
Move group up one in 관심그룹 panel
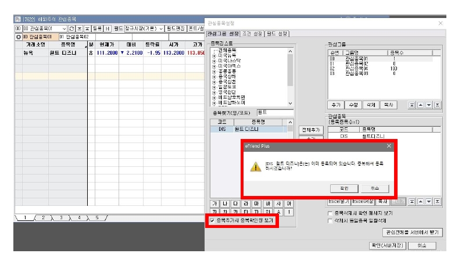[420, 105]
